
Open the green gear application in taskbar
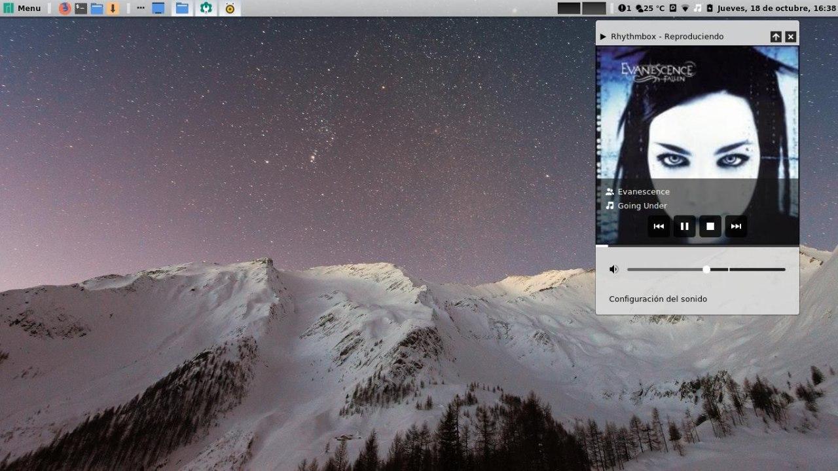click(206, 9)
